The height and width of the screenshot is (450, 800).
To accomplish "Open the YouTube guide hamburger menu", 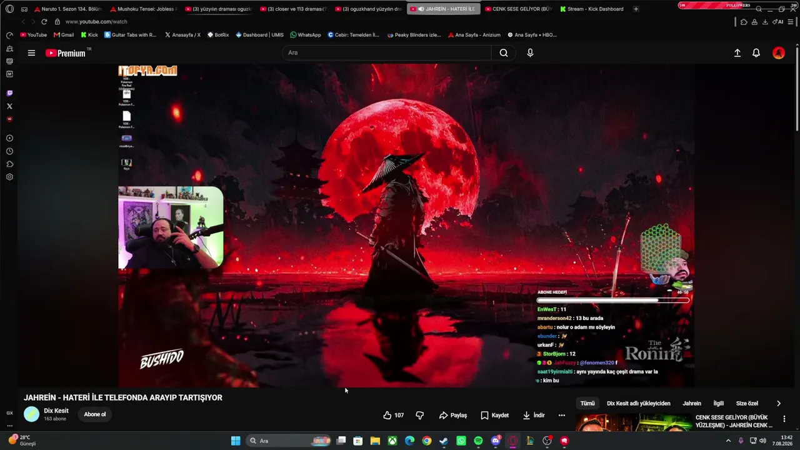I will [31, 53].
